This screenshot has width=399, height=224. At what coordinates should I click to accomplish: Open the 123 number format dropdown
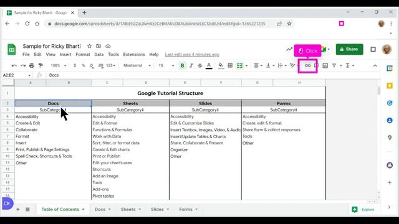111,65
